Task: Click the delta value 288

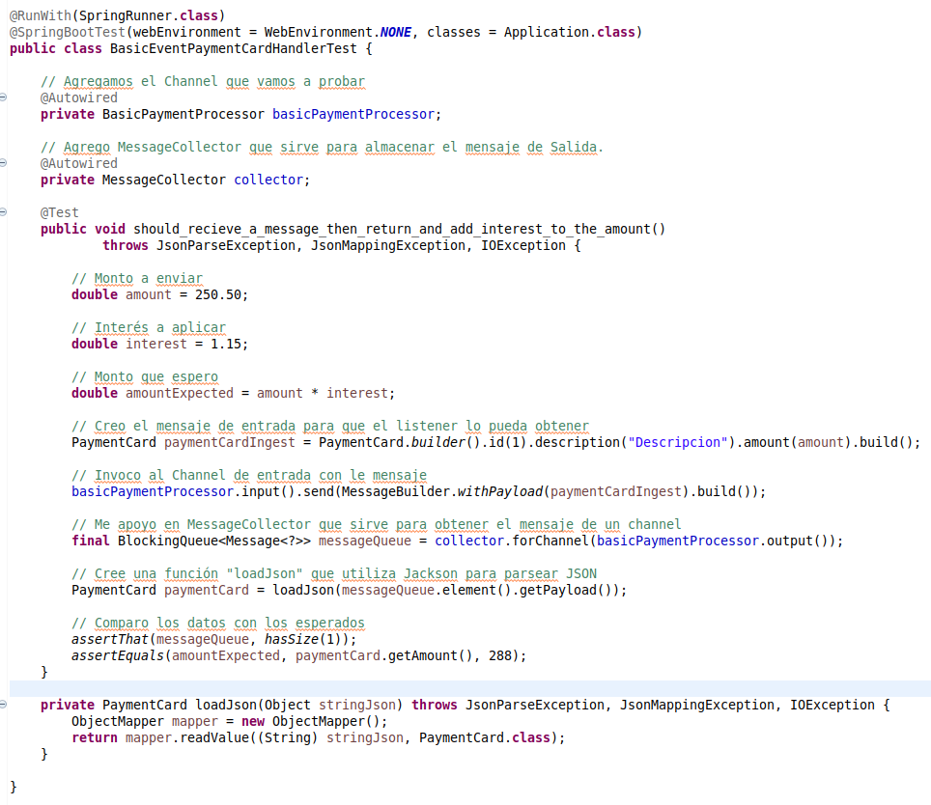Action: 500,655
